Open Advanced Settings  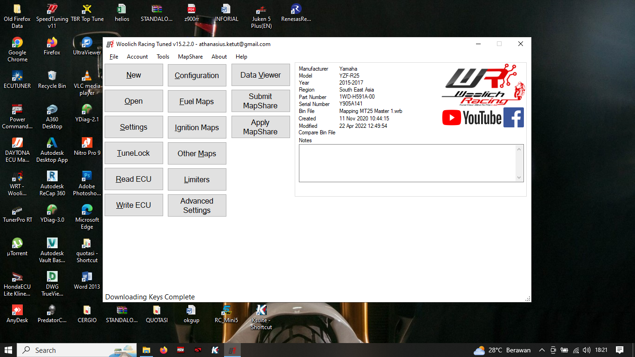point(197,205)
